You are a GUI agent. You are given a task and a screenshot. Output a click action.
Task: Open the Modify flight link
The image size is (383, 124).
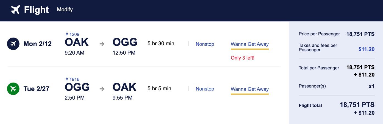[65, 10]
